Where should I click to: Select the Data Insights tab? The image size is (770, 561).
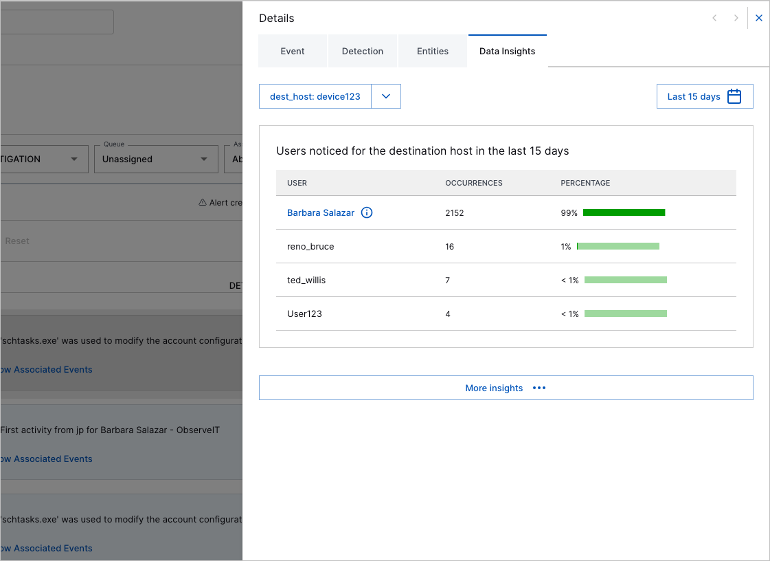point(508,51)
